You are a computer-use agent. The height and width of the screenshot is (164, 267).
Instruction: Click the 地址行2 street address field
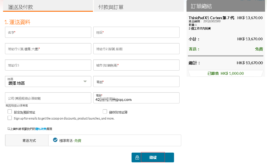coord(136,49)
